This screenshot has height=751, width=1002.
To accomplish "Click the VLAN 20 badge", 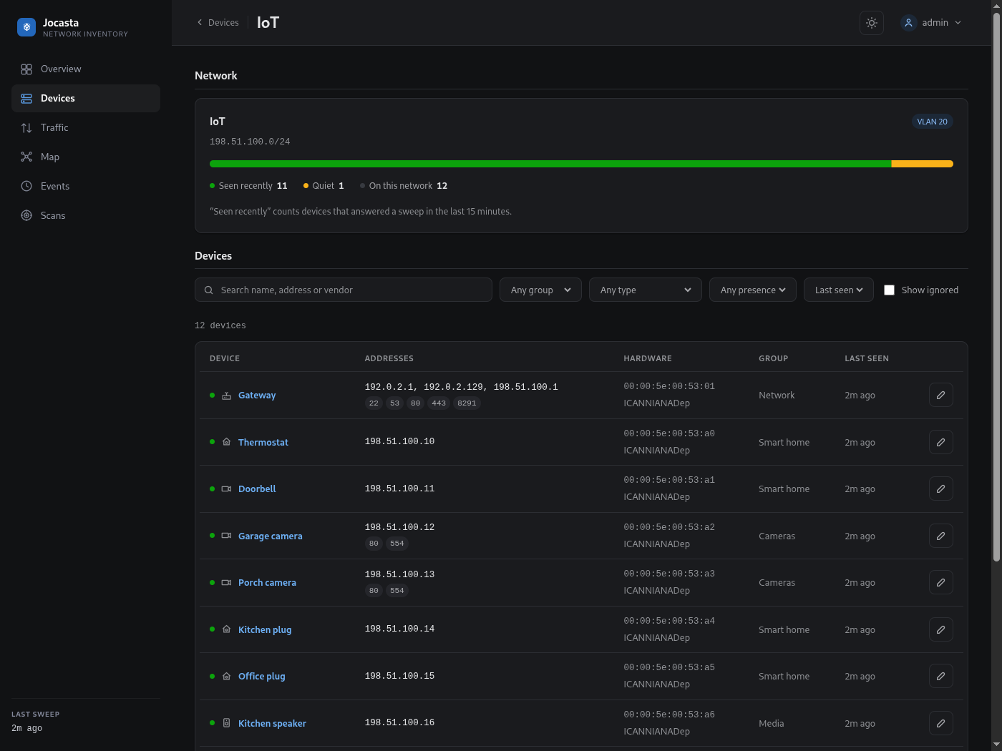I will tap(932, 122).
